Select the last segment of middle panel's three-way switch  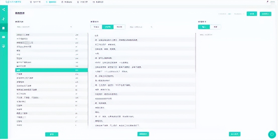tap(119, 27)
